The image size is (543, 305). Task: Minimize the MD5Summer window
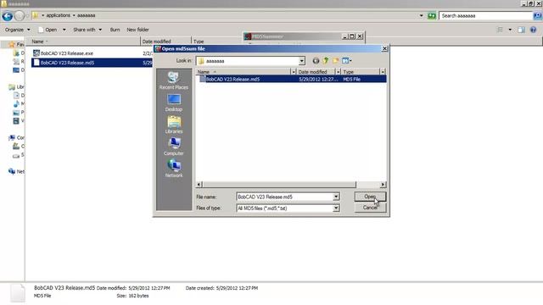pos(344,36)
